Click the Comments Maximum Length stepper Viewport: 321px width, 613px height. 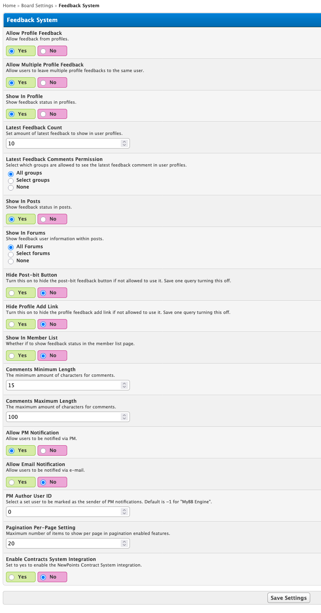(x=124, y=417)
